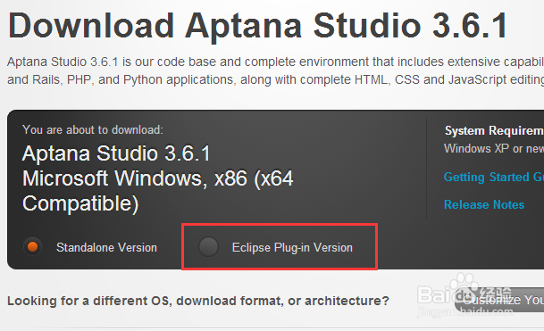Choose the Eclipse Plug-in Version radio button
Image resolution: width=544 pixels, height=331 pixels.
[x=208, y=247]
